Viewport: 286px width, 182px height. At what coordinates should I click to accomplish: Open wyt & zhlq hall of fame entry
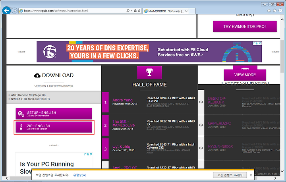tap(121, 146)
